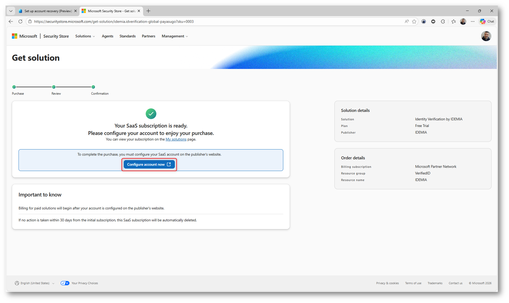509x303 pixels.
Task: Toggle Your Privacy Choices switch icon
Action: click(65, 283)
